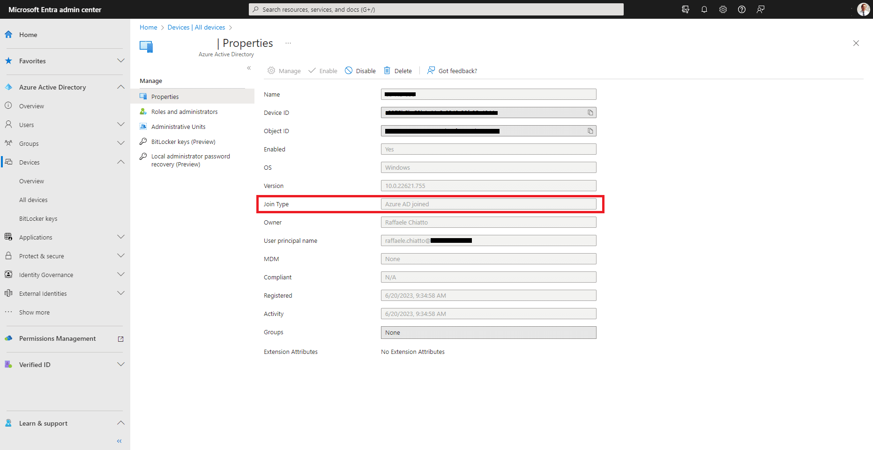Click the Groups field showing None
Screen dimensions: 873x450
coord(489,332)
